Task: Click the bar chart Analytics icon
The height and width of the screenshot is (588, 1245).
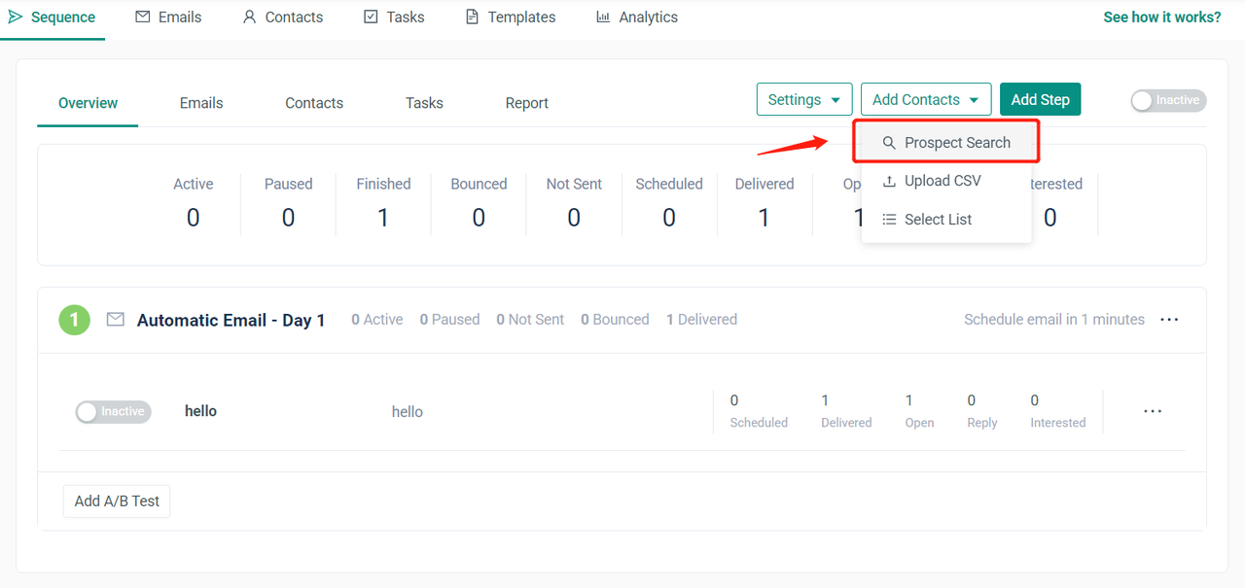Action: coord(603,17)
